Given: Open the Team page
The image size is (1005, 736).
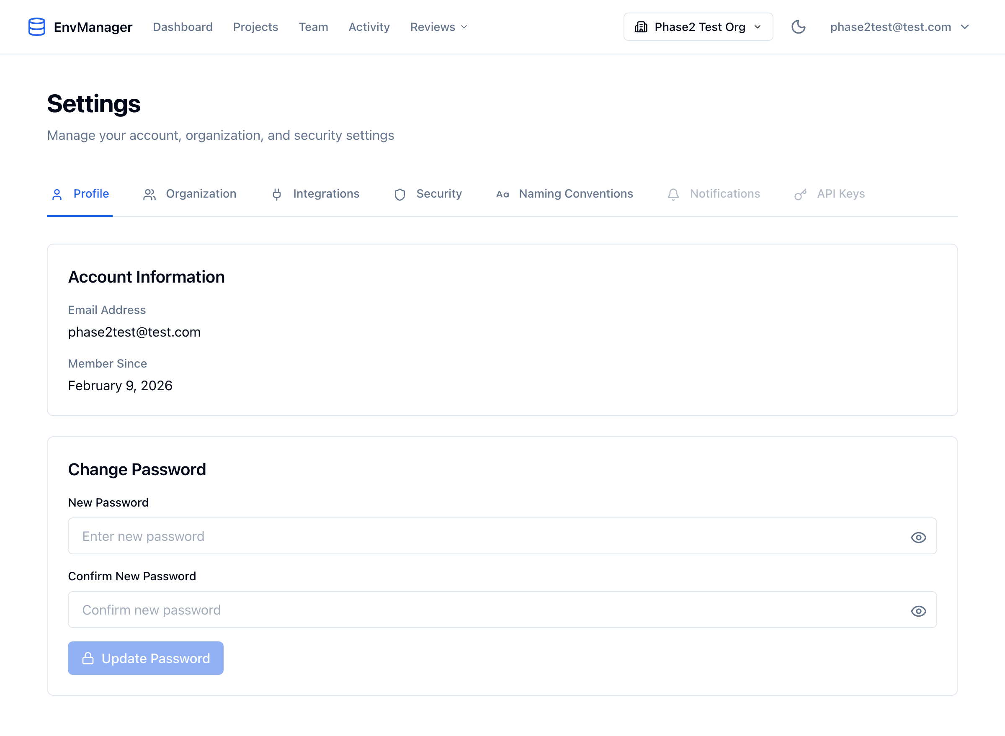Looking at the screenshot, I should pyautogui.click(x=313, y=27).
